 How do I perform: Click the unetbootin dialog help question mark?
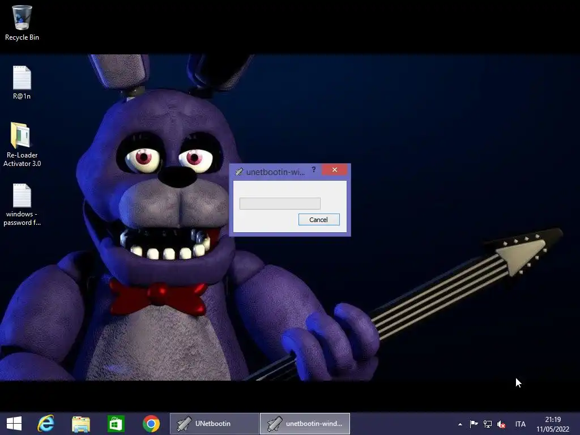click(314, 170)
